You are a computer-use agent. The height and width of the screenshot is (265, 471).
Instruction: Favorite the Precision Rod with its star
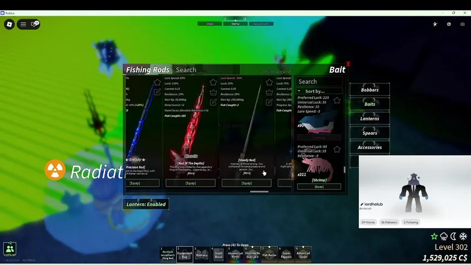coord(157,82)
